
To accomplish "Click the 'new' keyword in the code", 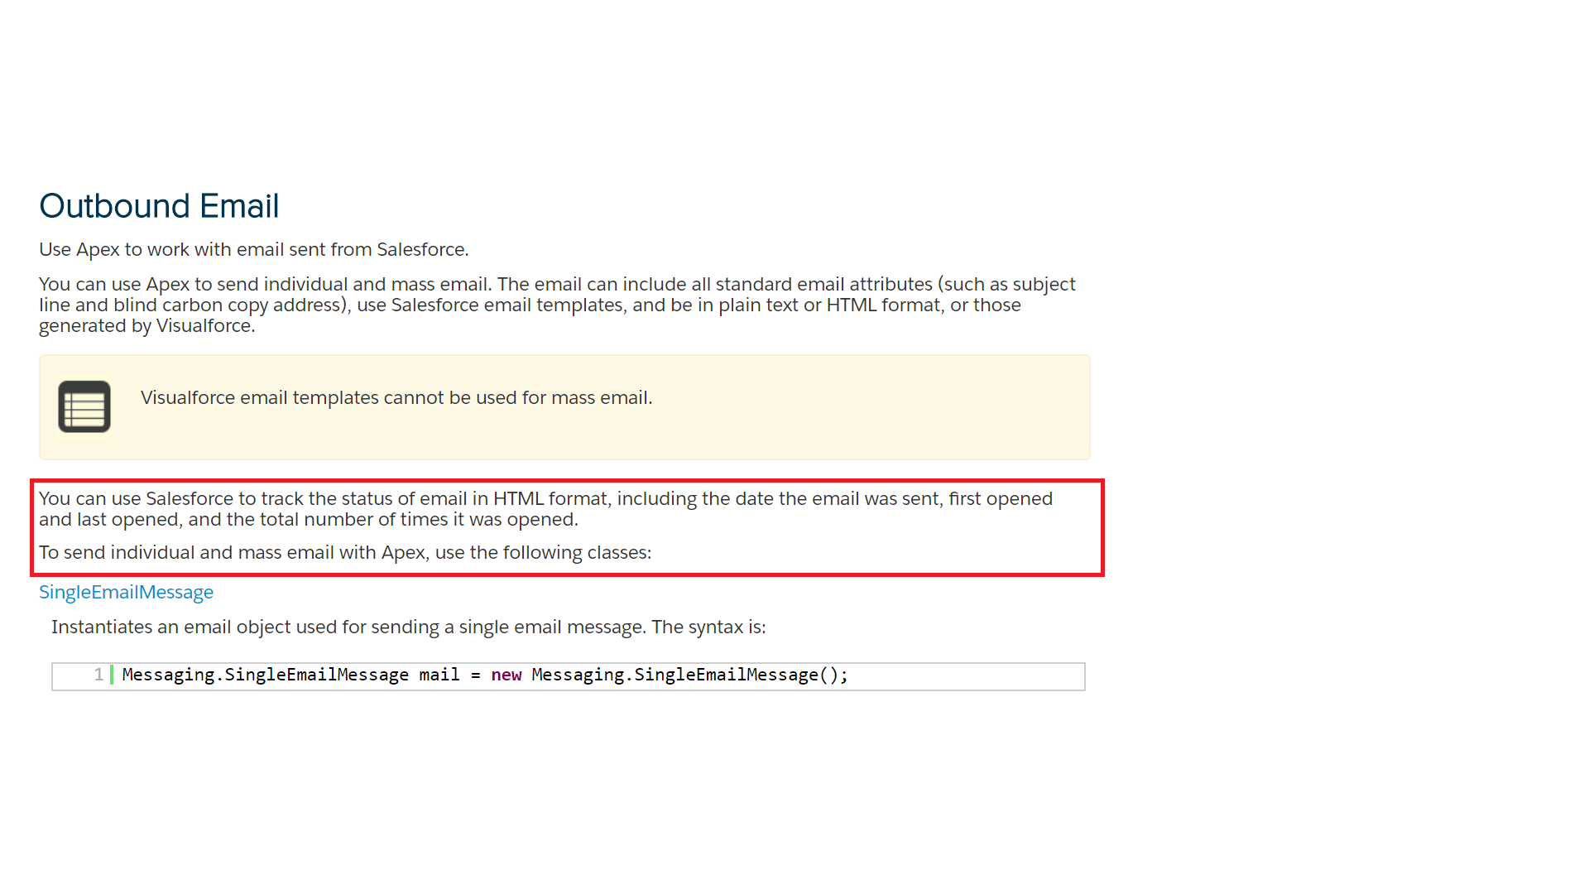I will 506,675.
